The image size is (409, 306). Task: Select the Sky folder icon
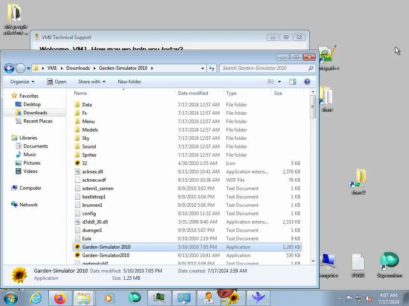tap(77, 138)
